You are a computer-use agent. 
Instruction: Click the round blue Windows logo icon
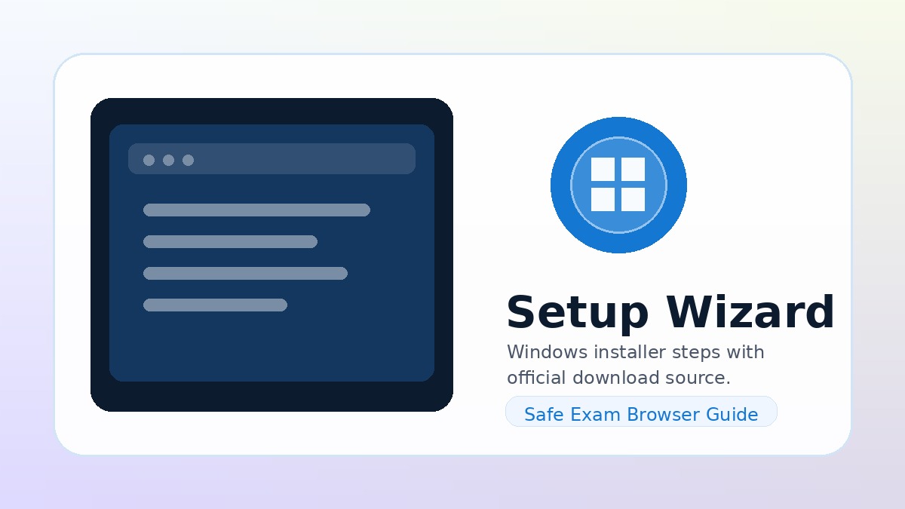[618, 185]
